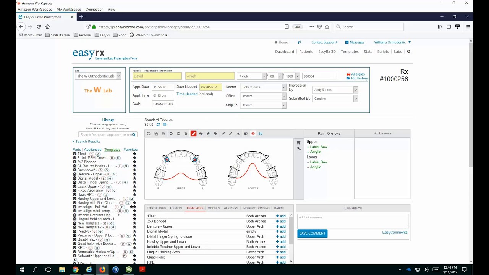
Task: Open the Allergies link
Action: [356, 74]
